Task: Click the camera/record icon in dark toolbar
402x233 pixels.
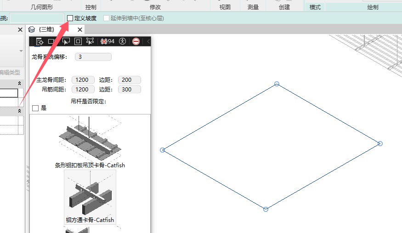Action: click(51, 41)
